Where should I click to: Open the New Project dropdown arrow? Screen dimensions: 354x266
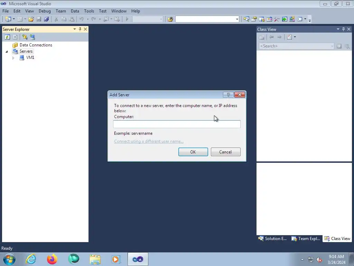[13, 19]
